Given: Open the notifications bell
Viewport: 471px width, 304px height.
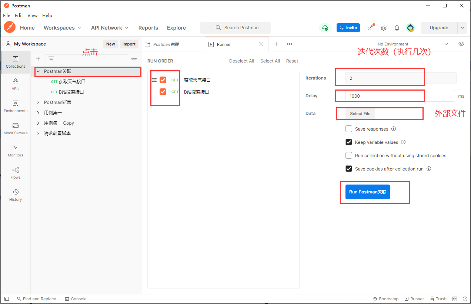Looking at the screenshot, I should tap(397, 28).
